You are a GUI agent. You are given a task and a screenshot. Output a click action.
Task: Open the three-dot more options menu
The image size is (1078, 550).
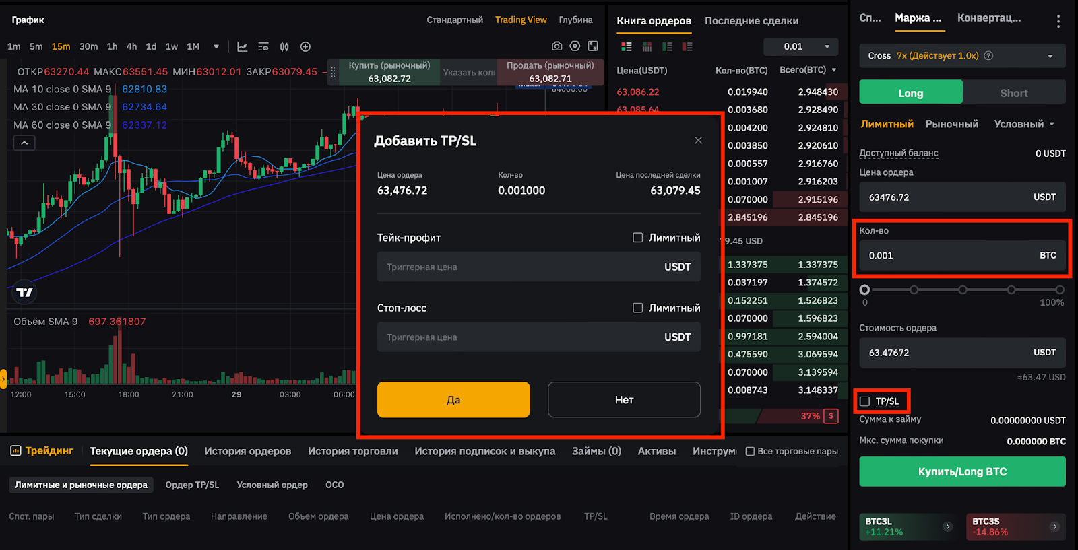[1058, 22]
